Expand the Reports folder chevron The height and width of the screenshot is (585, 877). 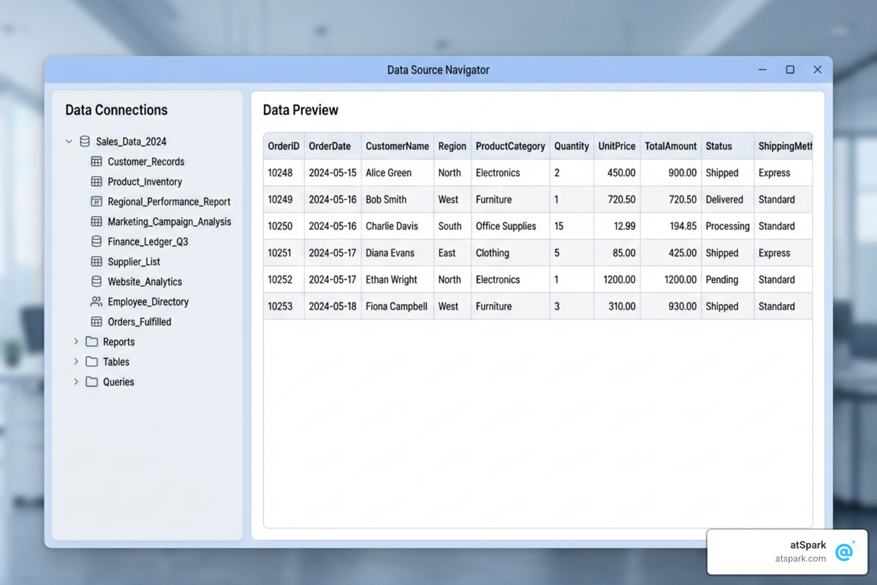click(76, 342)
